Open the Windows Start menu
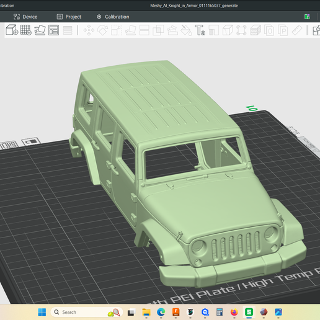This screenshot has width=320, height=320. [42, 312]
